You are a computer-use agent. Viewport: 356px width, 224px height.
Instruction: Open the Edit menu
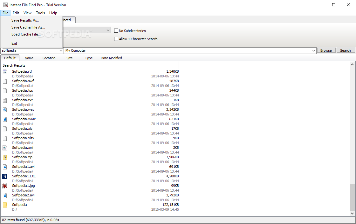tap(16, 13)
